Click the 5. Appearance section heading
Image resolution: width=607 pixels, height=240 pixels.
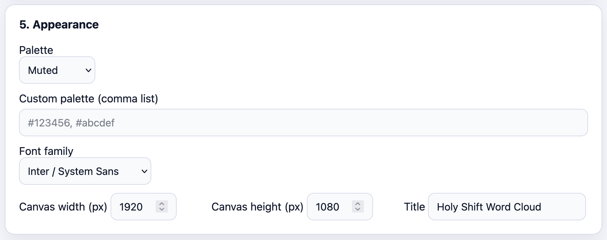coord(59,25)
